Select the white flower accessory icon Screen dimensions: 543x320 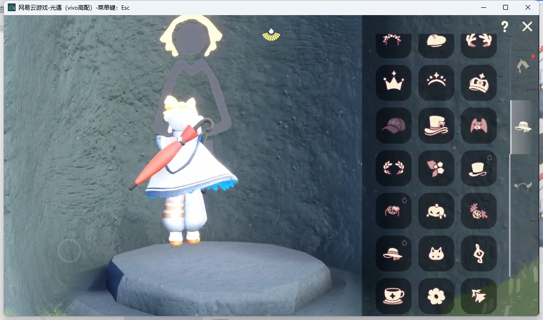pyautogui.click(x=436, y=296)
